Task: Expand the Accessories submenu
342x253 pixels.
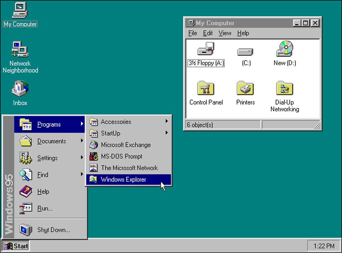Action: [x=115, y=121]
